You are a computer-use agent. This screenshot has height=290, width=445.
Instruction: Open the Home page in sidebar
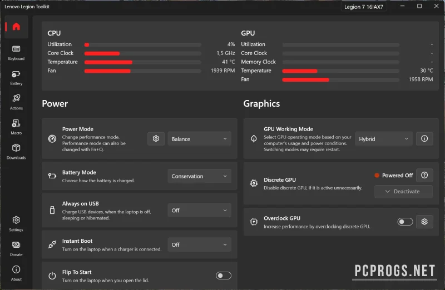(x=16, y=27)
